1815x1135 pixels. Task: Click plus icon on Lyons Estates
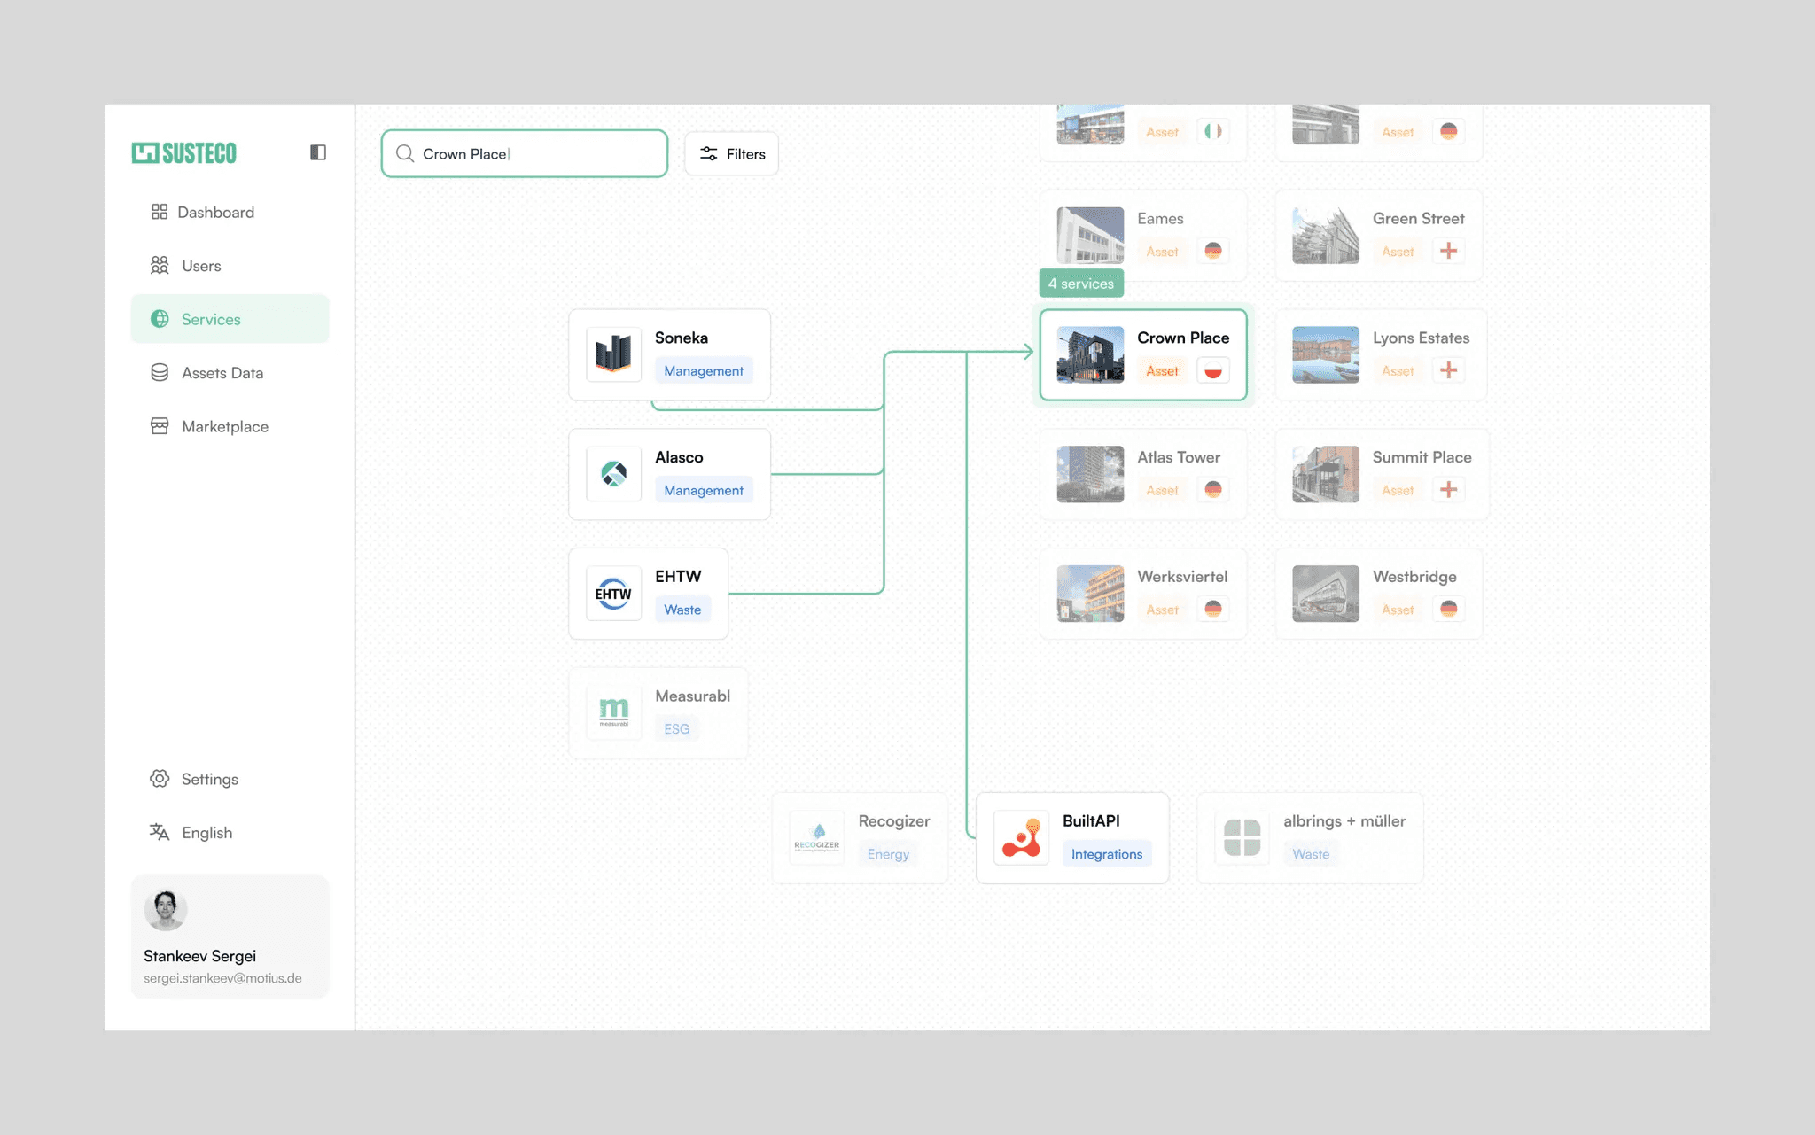tap(1448, 370)
